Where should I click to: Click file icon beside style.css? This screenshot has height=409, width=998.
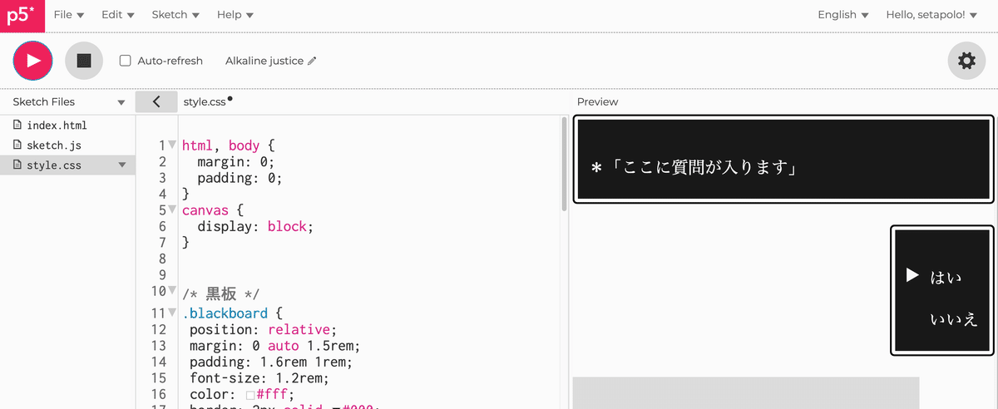tap(18, 165)
